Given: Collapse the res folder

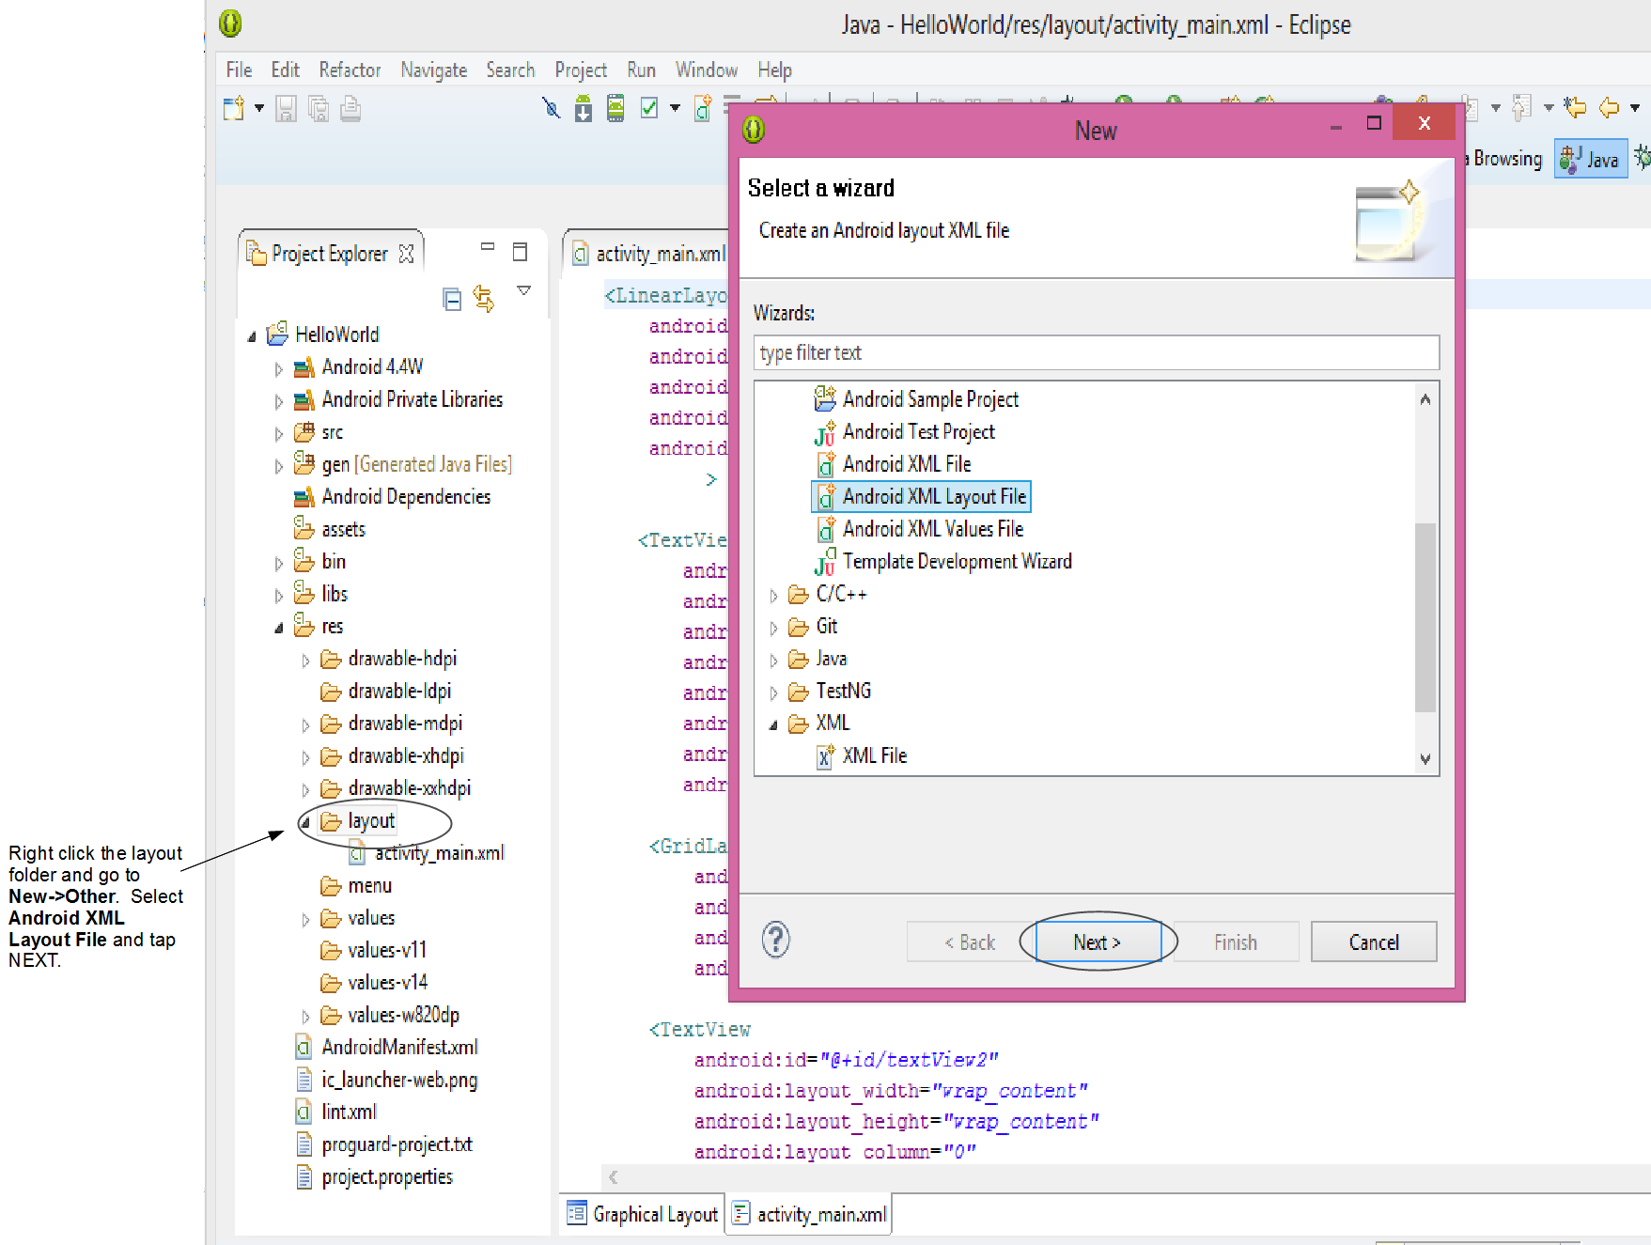Looking at the screenshot, I should [x=278, y=628].
